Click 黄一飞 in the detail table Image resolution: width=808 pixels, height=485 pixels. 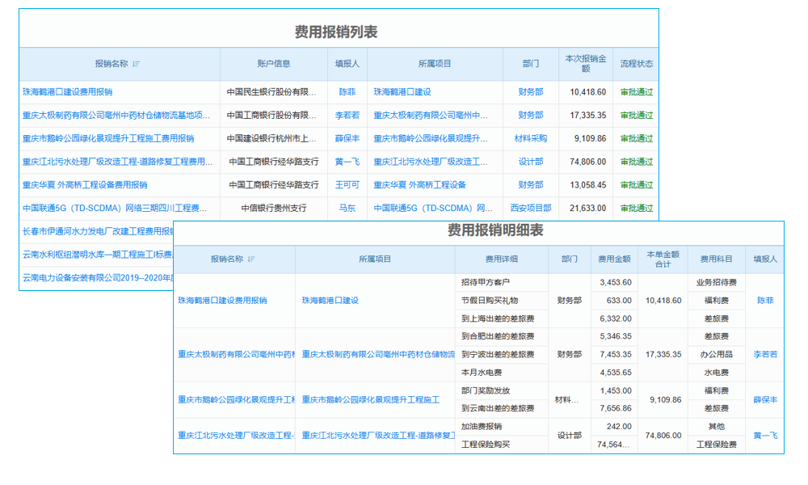point(764,436)
